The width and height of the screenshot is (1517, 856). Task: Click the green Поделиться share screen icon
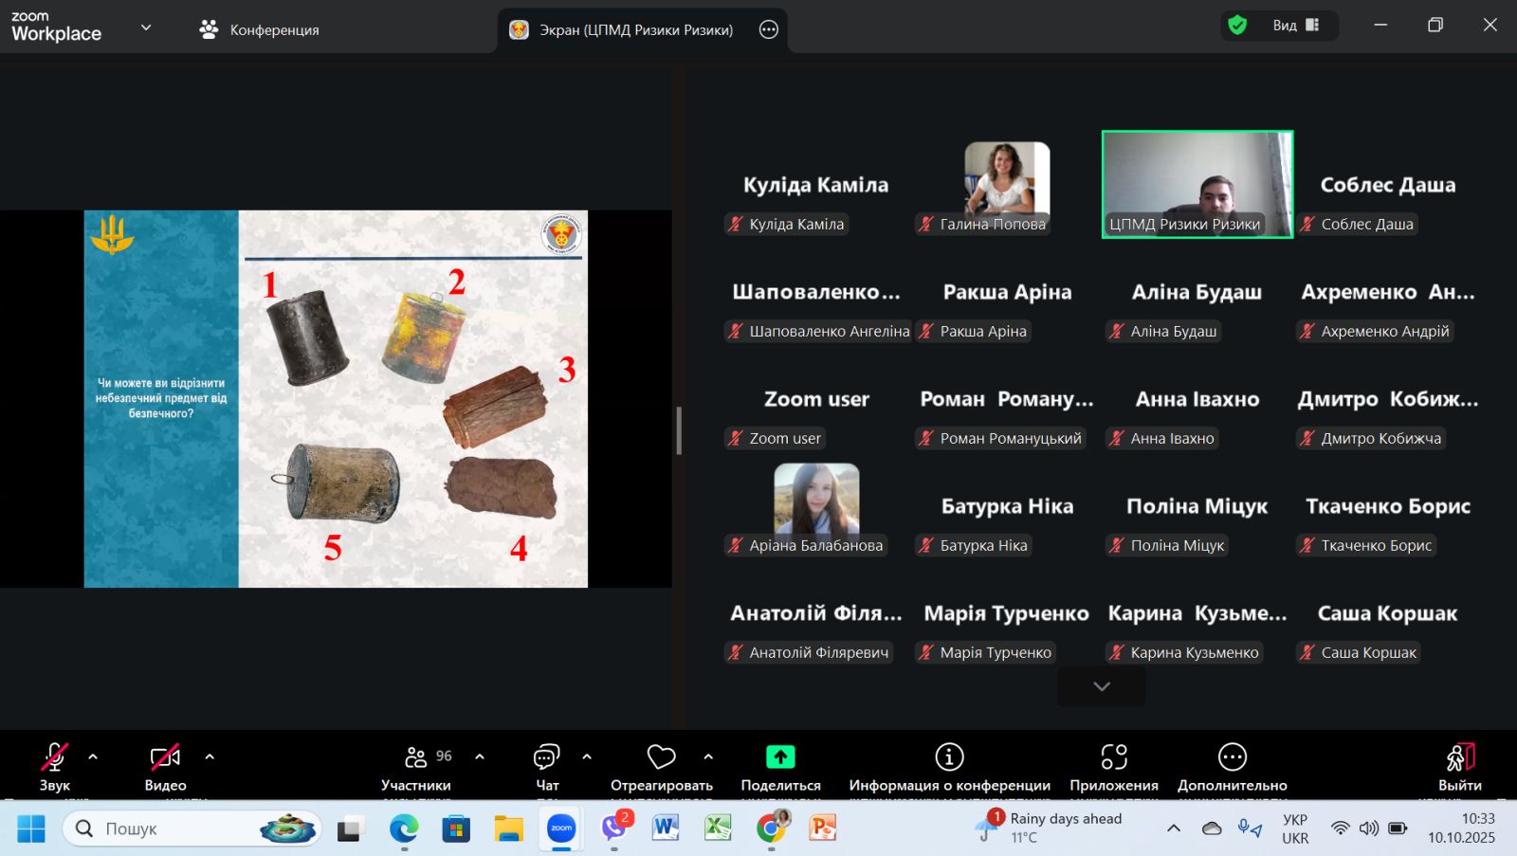click(x=780, y=756)
